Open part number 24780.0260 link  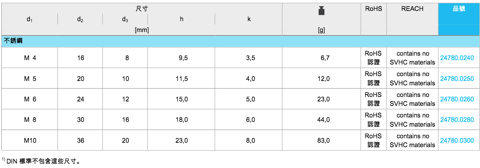point(457,99)
